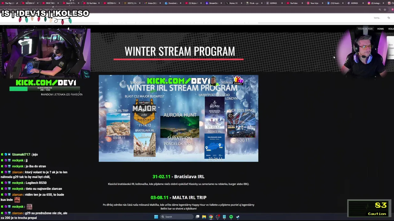Click the taskbar Search box
Image resolution: width=394 pixels, height=221 pixels.
[176, 217]
